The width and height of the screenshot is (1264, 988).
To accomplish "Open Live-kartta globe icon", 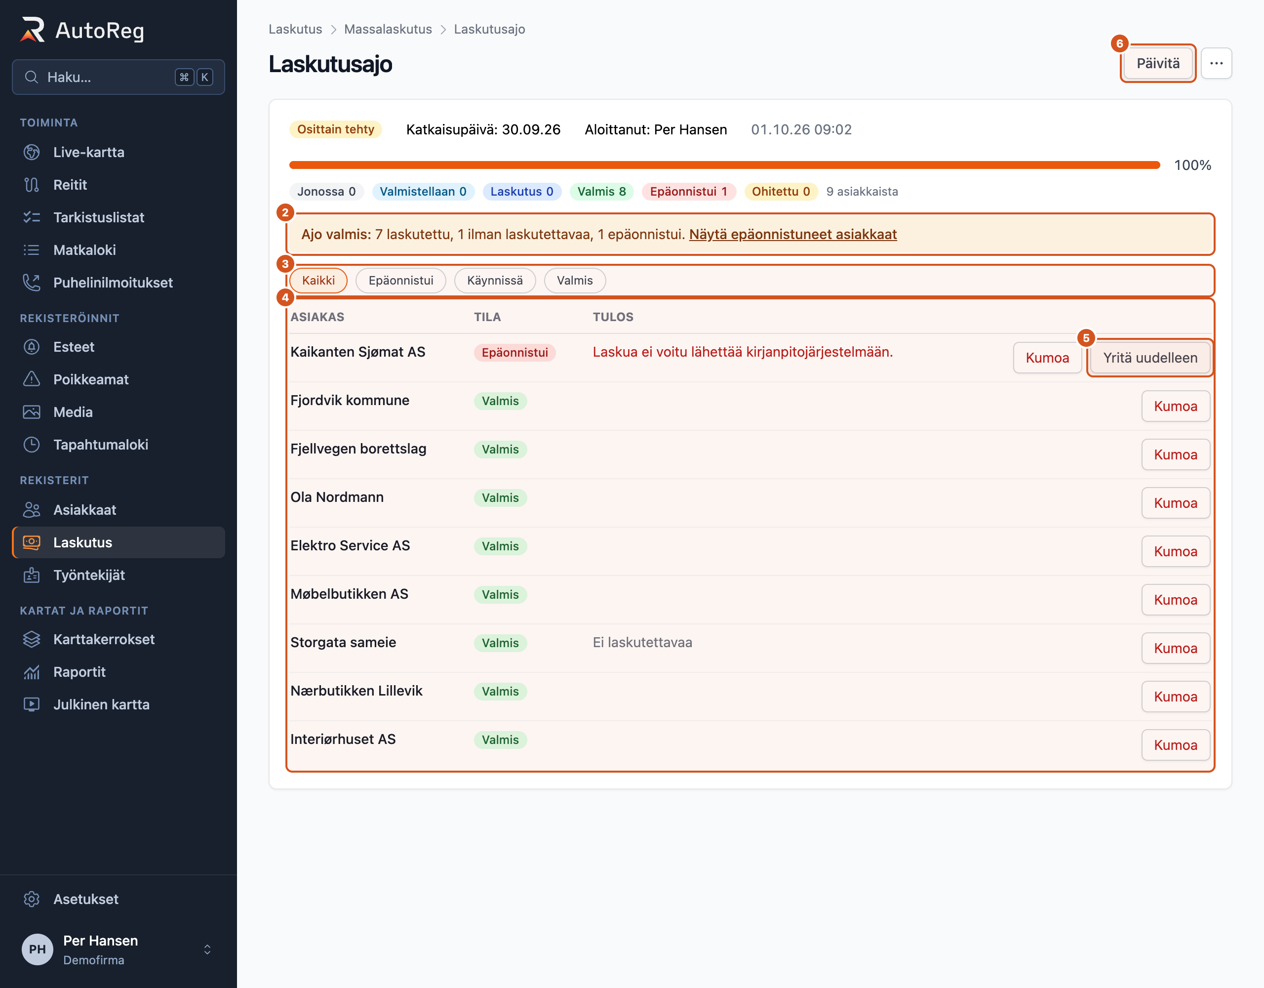I will click(x=31, y=152).
